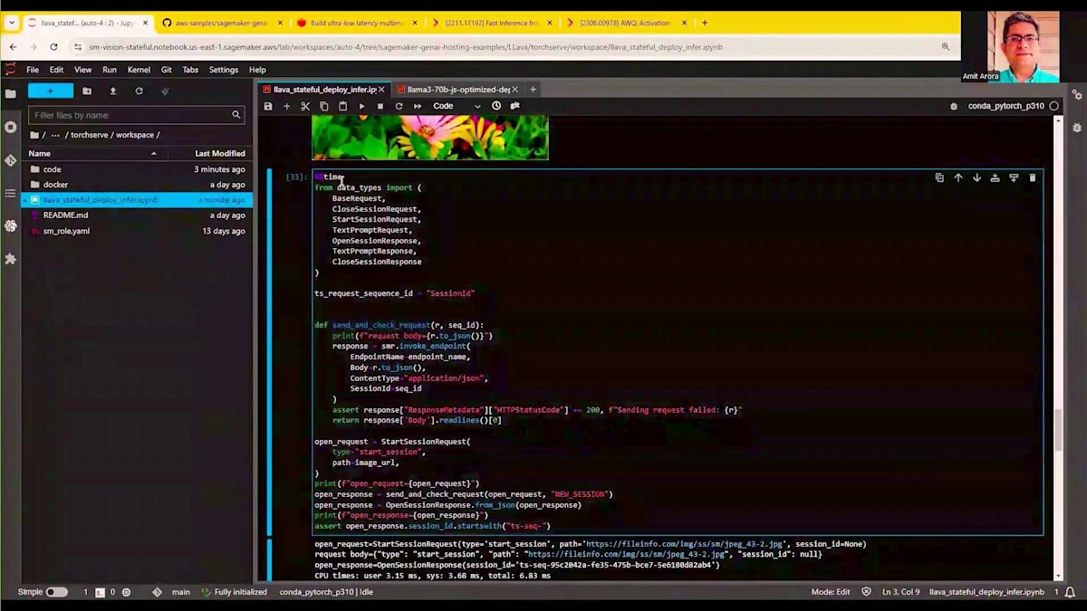The image size is (1087, 611).
Task: Interrupt the kernel with the stop icon
Action: point(380,106)
